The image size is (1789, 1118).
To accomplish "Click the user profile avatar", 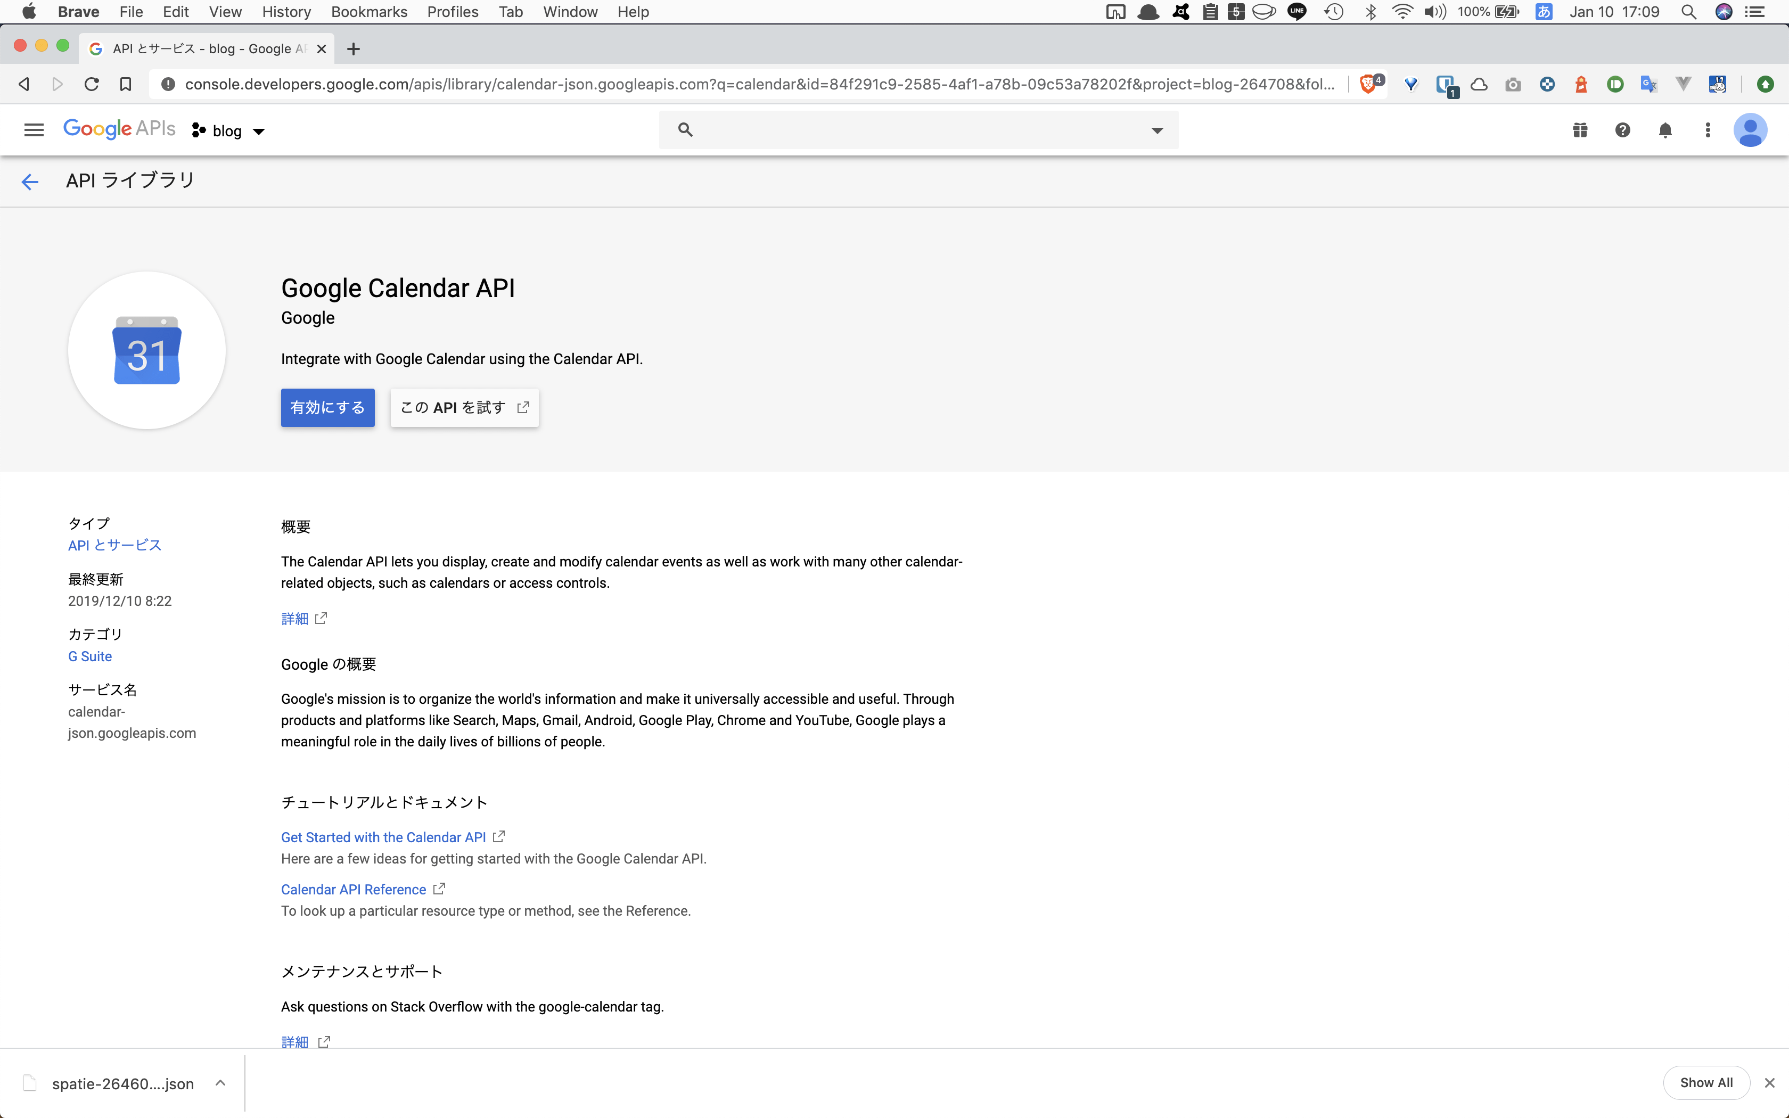I will coord(1751,130).
